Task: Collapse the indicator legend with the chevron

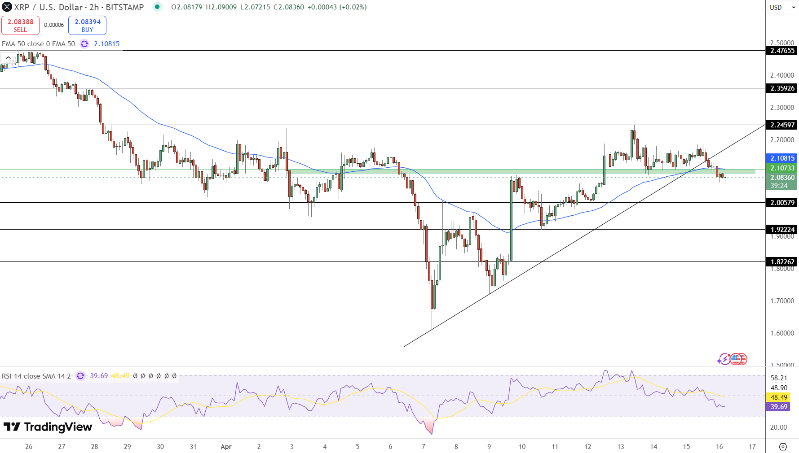Action: pyautogui.click(x=8, y=58)
